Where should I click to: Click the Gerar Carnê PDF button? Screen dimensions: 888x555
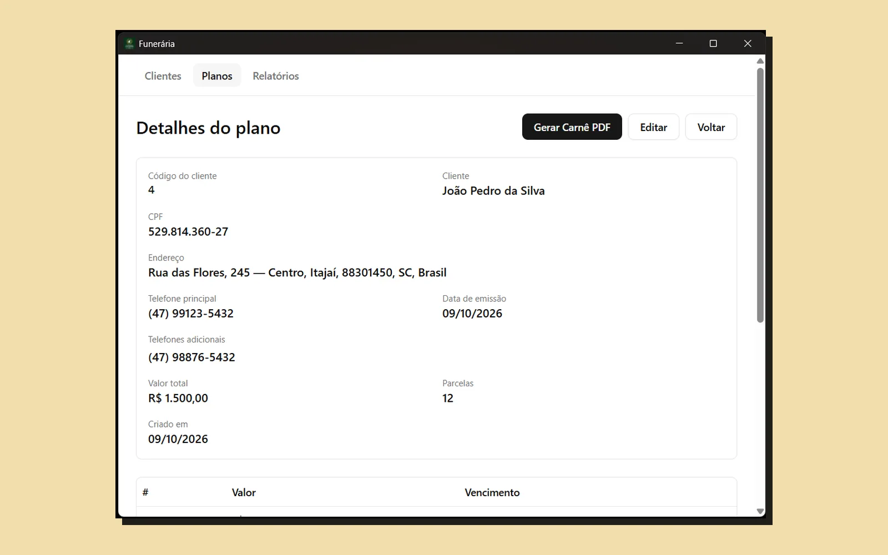pyautogui.click(x=572, y=127)
